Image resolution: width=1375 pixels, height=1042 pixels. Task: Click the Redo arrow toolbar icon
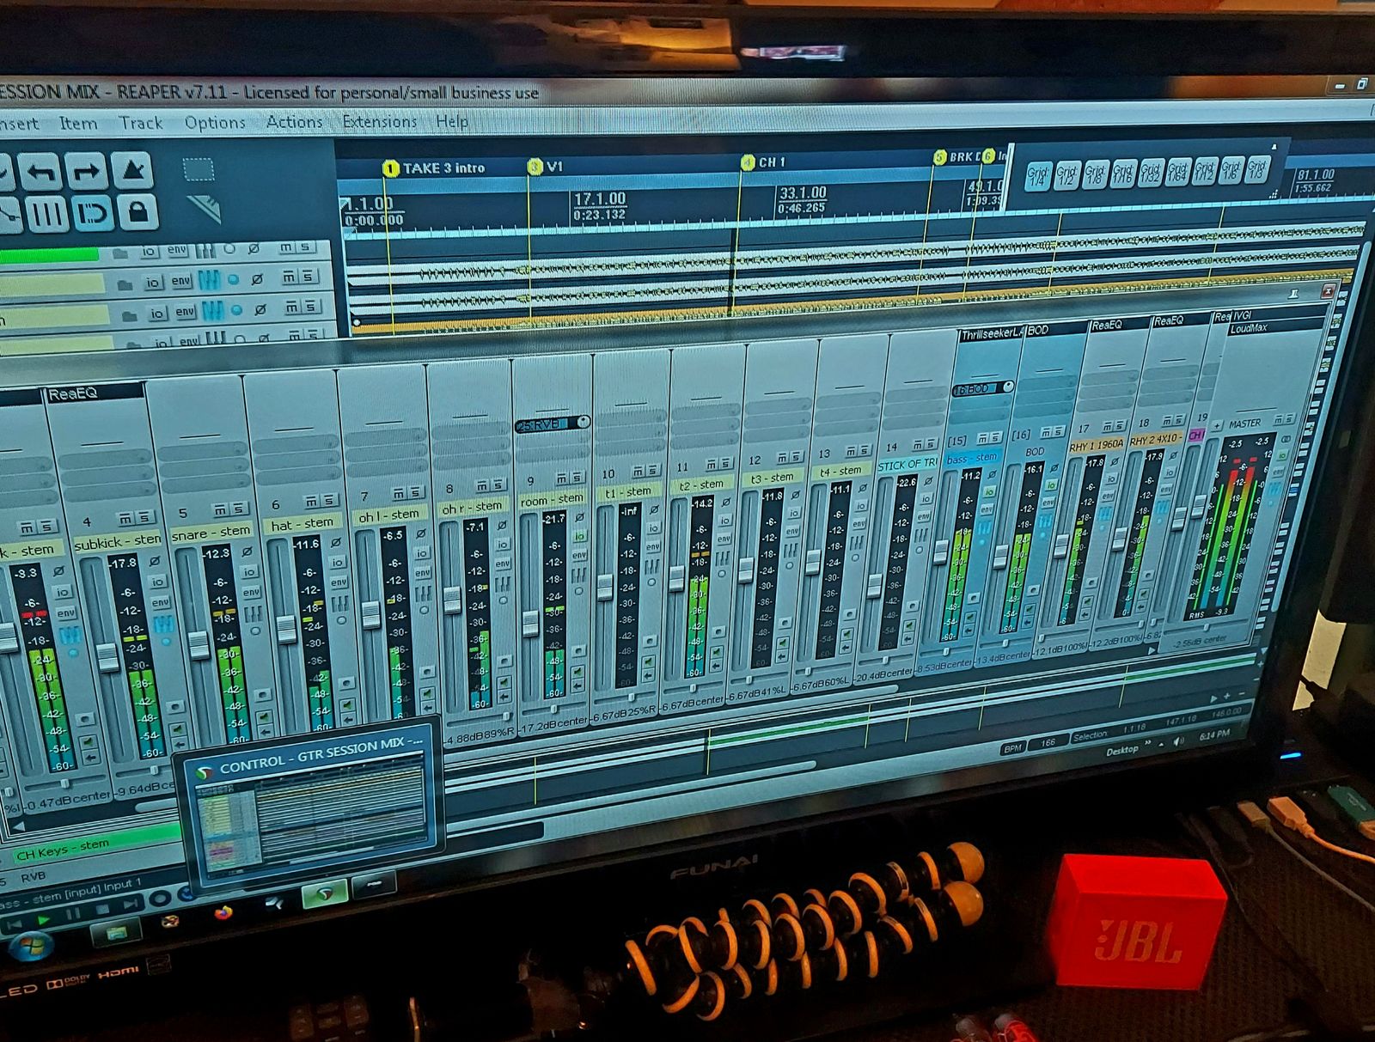[x=86, y=172]
